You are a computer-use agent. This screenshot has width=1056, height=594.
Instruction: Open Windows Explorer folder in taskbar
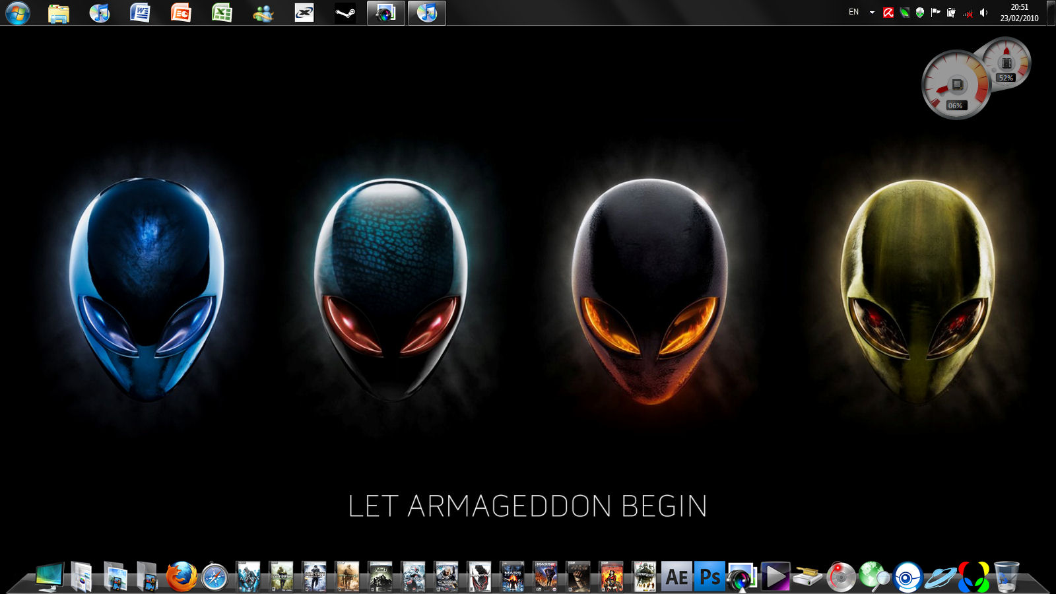tap(59, 13)
